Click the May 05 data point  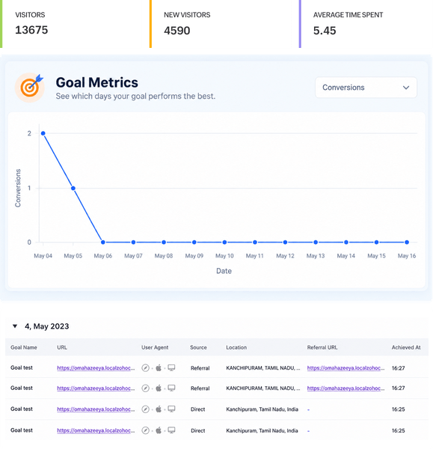(73, 188)
